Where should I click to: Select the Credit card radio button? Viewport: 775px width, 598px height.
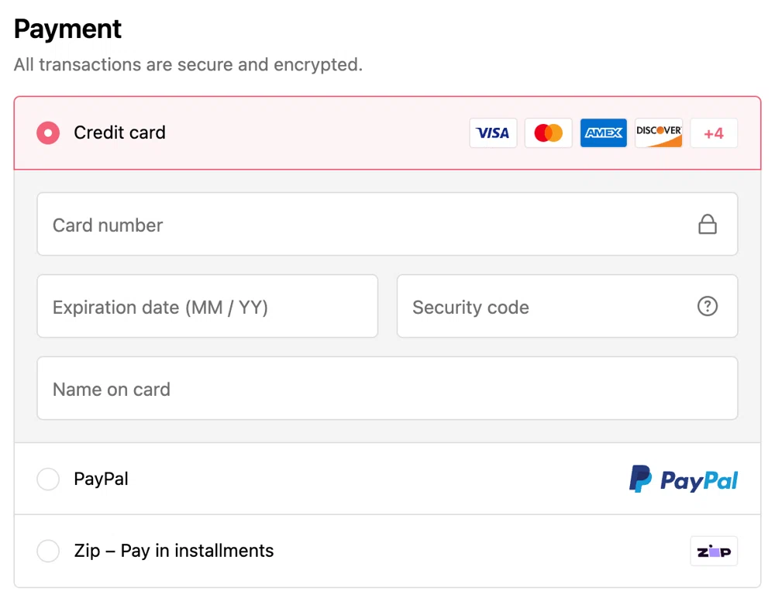pos(48,133)
